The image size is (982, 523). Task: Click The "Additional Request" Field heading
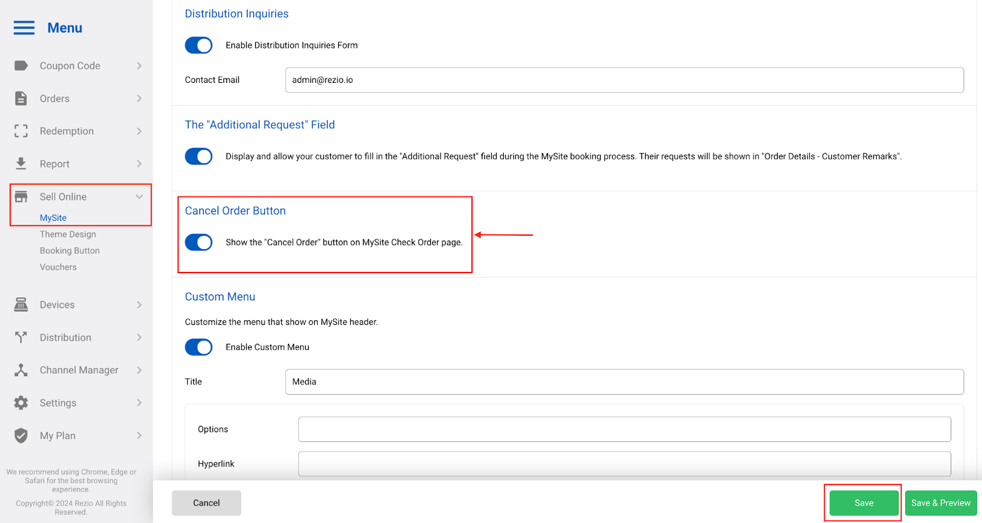pos(260,125)
